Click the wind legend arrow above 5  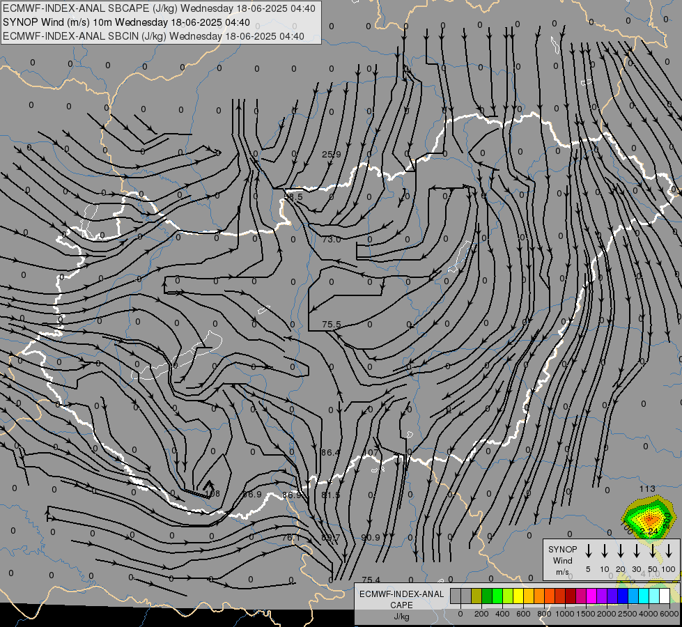coord(588,551)
